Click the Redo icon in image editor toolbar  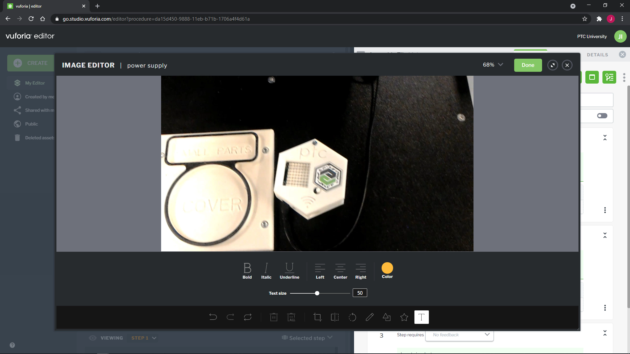click(230, 317)
